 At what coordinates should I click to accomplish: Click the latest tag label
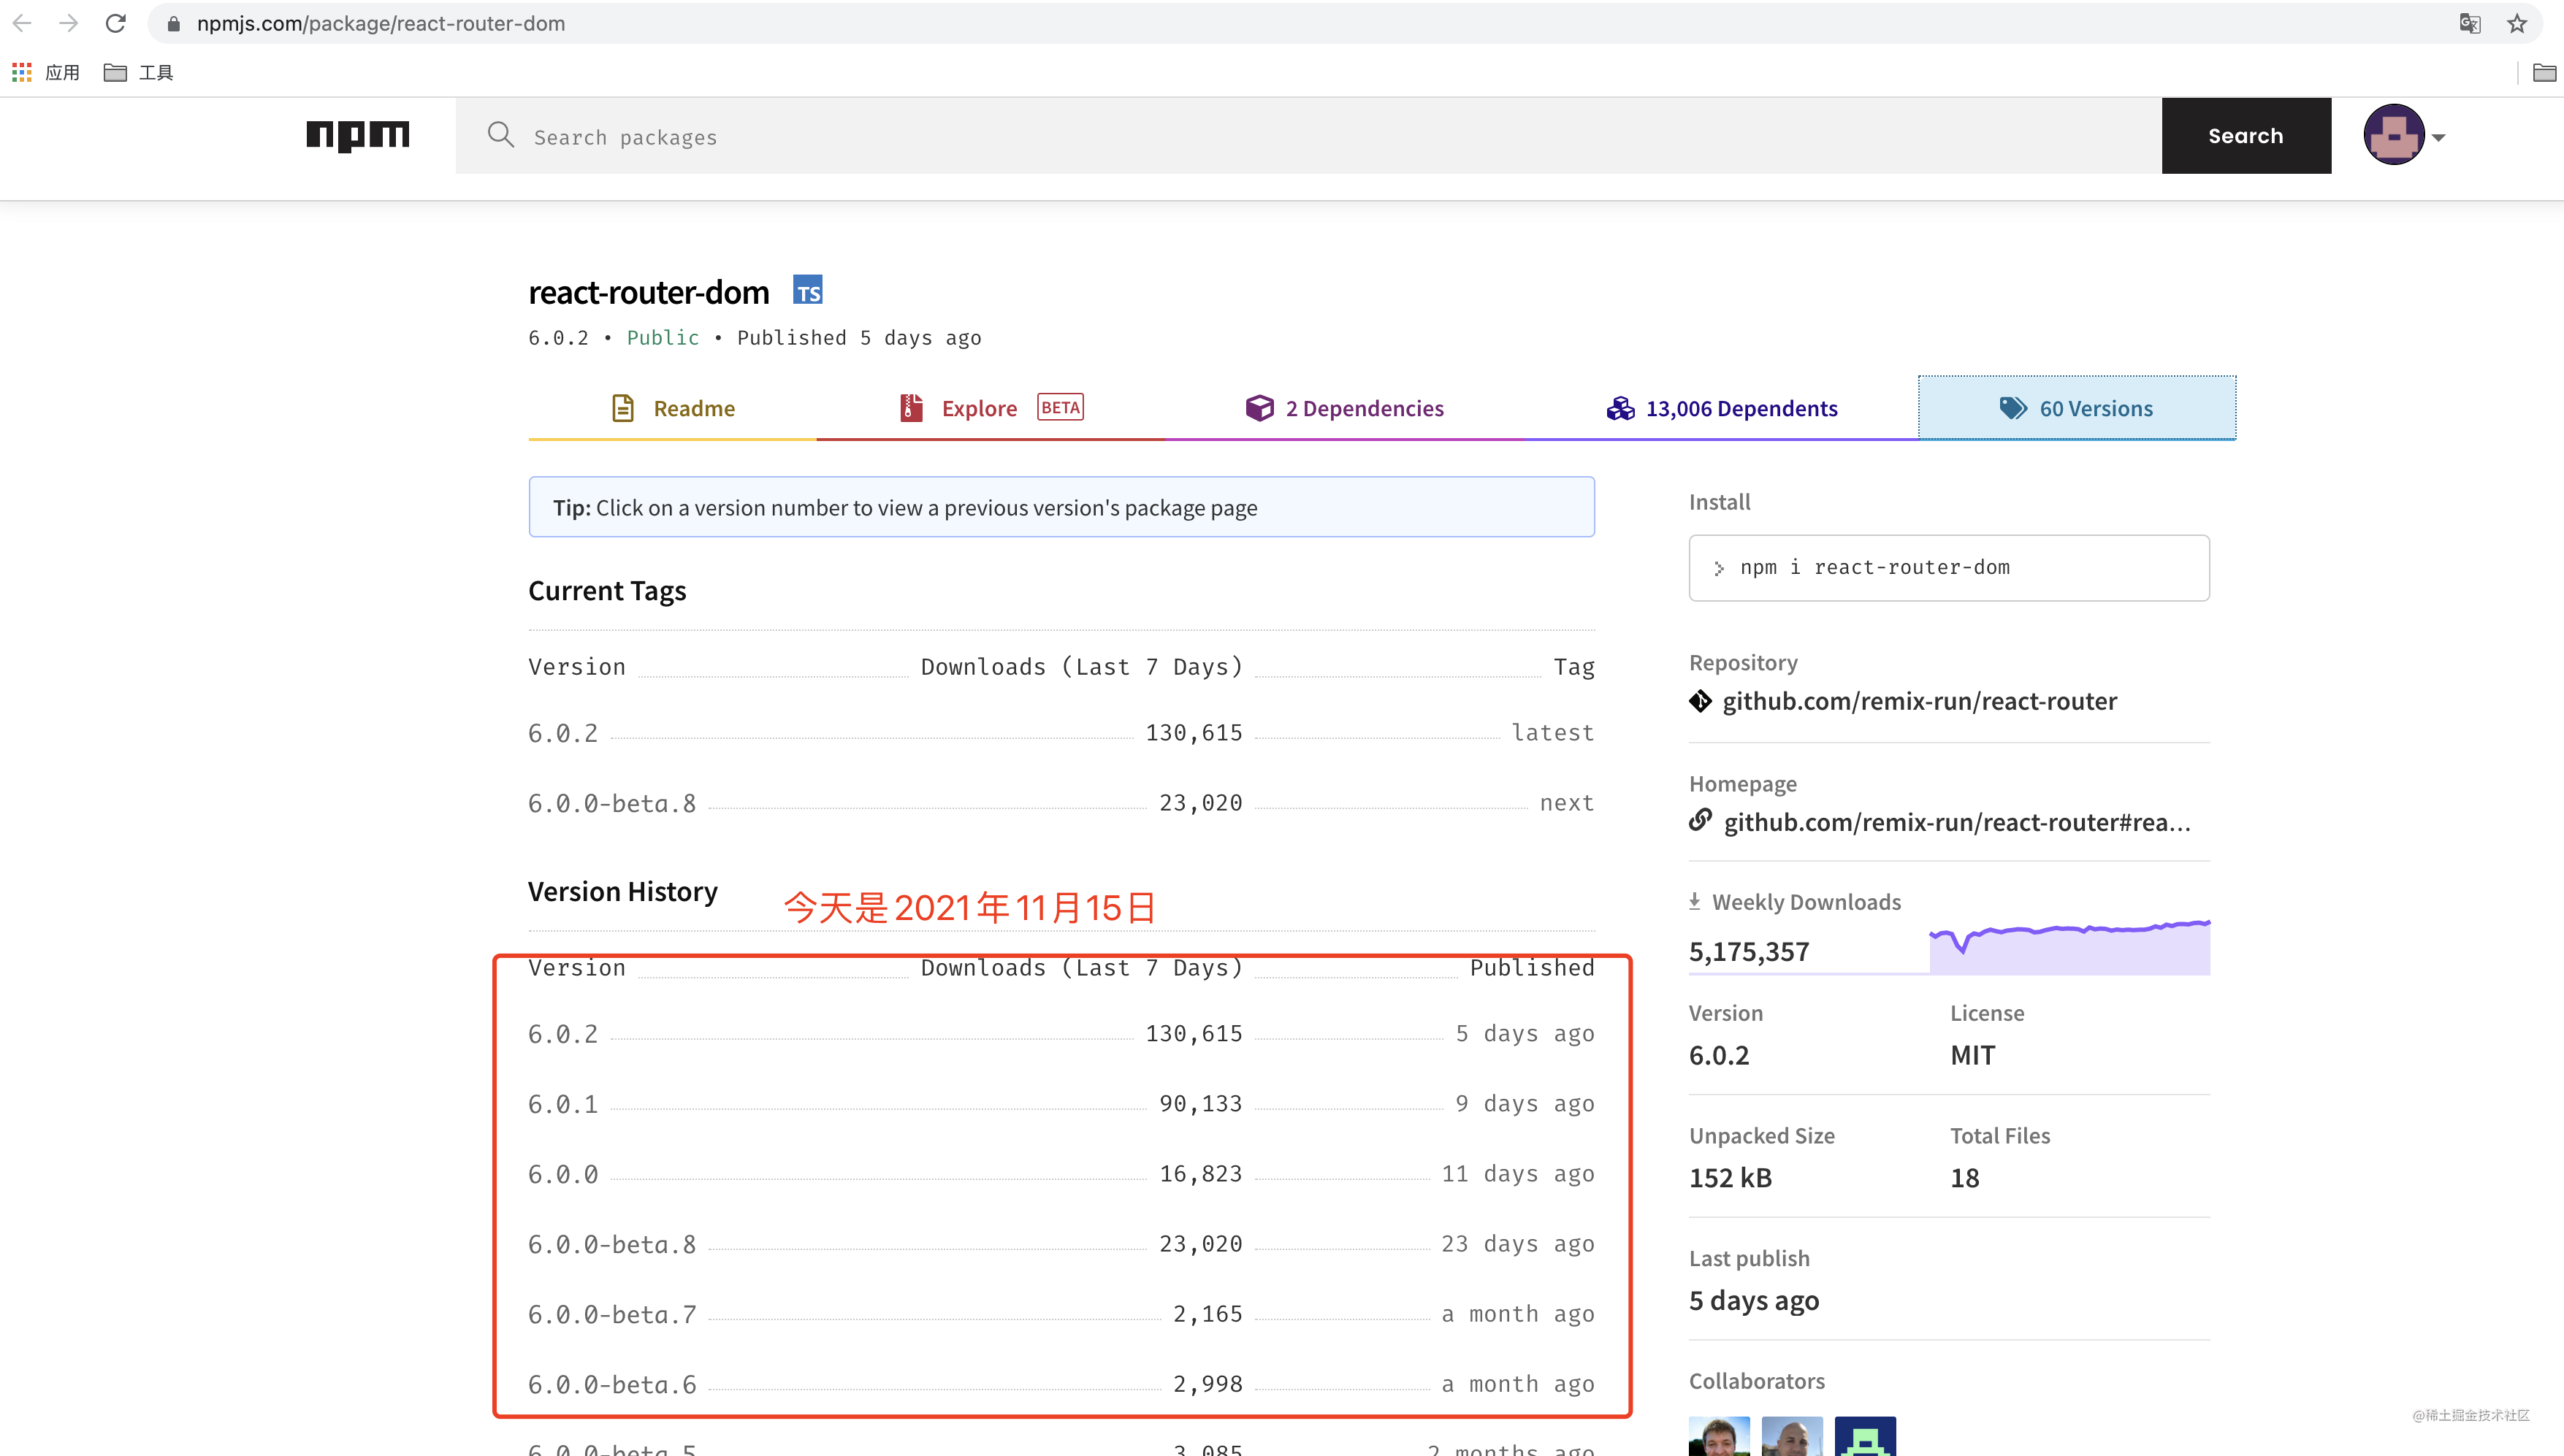point(1552,733)
